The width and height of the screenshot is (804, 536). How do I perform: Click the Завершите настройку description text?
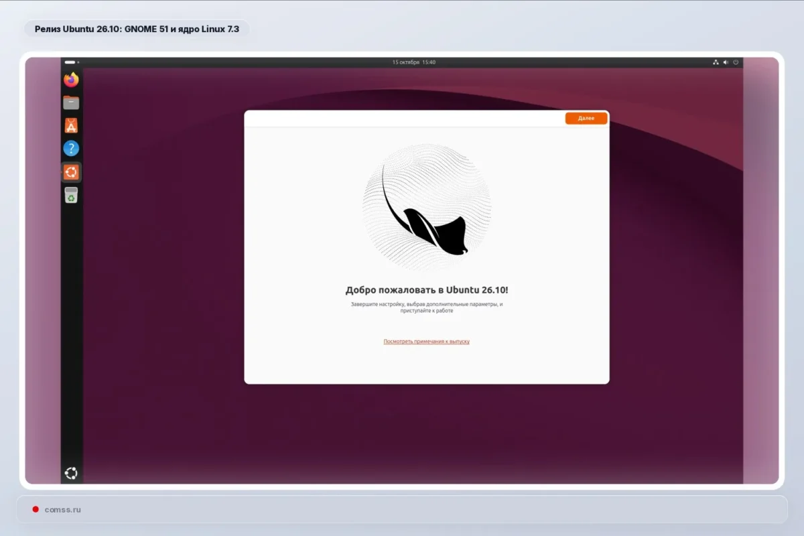[427, 308]
